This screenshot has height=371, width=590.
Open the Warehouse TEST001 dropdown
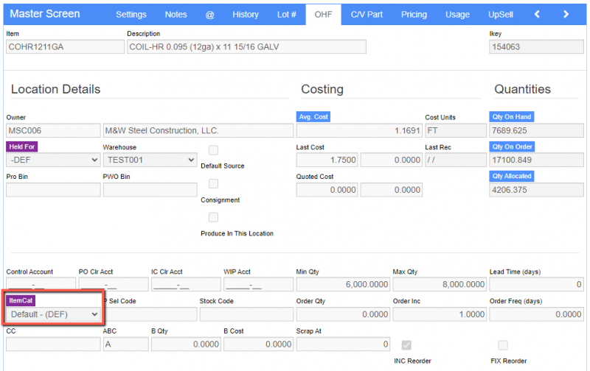tap(150, 160)
